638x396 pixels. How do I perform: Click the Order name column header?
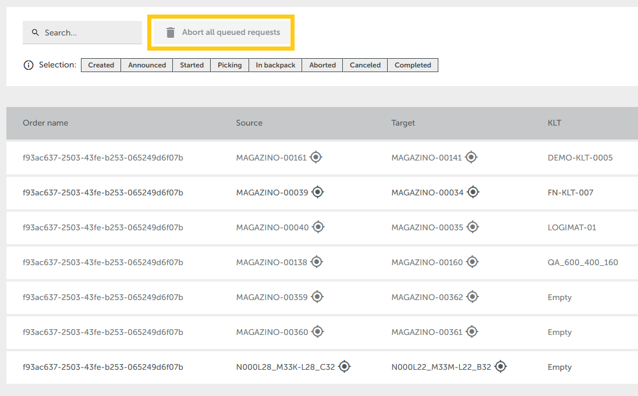point(45,123)
